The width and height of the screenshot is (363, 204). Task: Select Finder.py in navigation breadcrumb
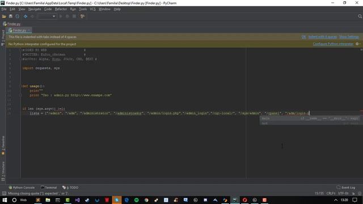(x=11, y=24)
